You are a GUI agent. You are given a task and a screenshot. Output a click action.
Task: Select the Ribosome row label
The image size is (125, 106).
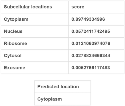click(15, 44)
